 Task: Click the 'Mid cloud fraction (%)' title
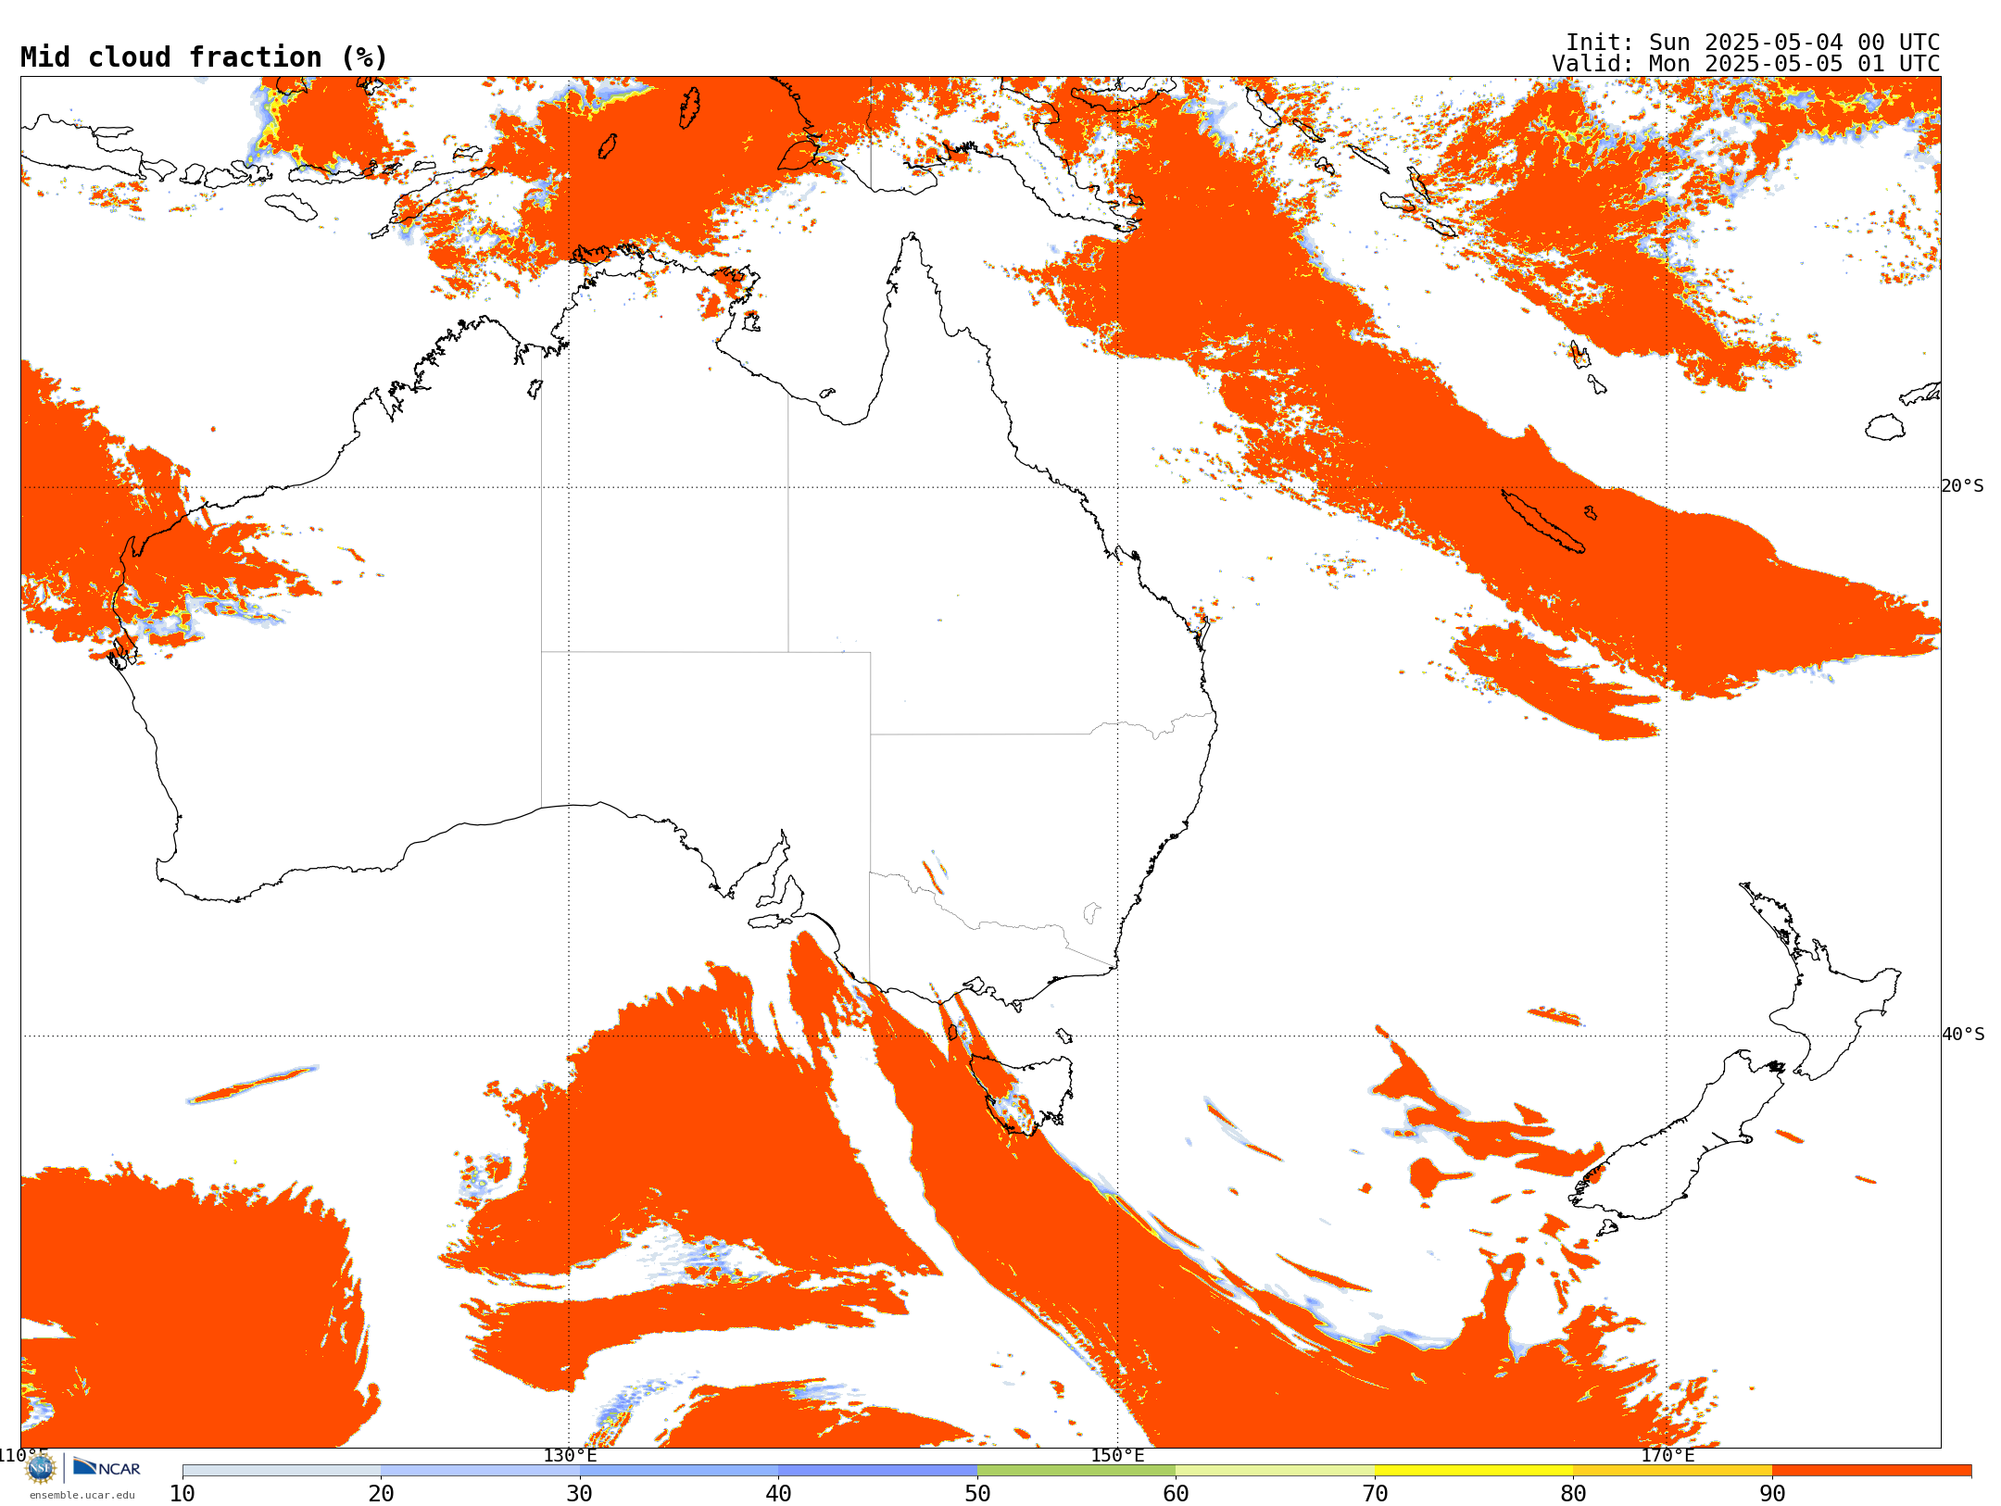click(204, 57)
